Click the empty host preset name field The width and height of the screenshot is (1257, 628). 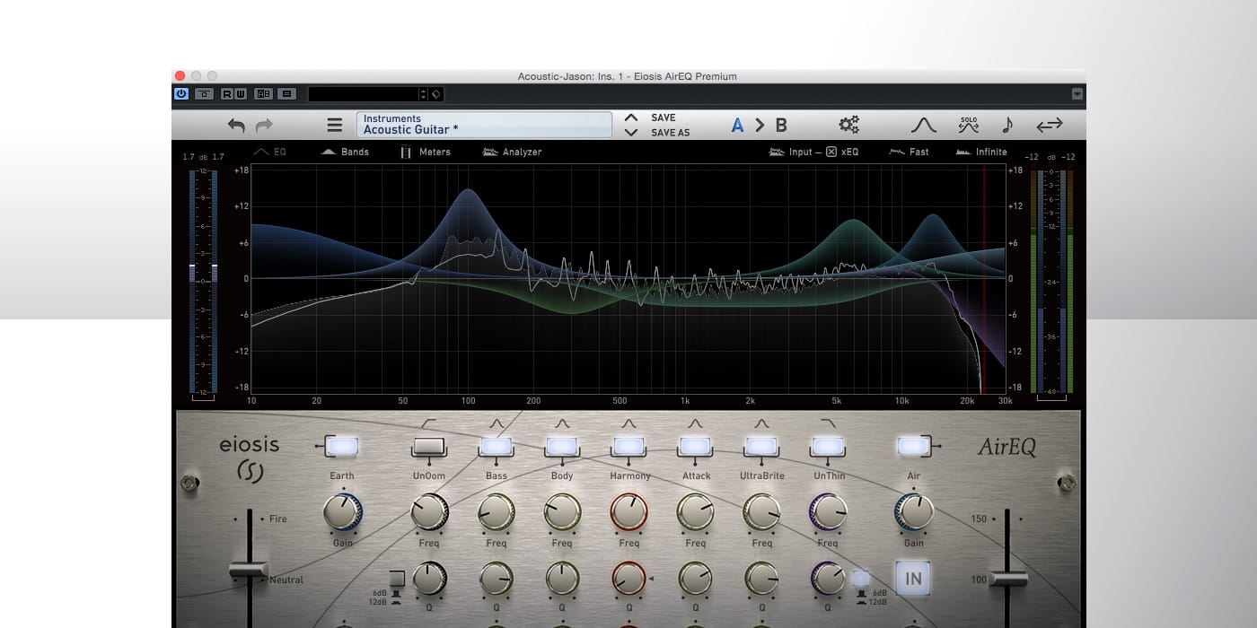364,94
